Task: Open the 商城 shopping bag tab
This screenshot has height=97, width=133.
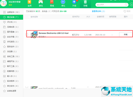Action: [x=52, y=3]
